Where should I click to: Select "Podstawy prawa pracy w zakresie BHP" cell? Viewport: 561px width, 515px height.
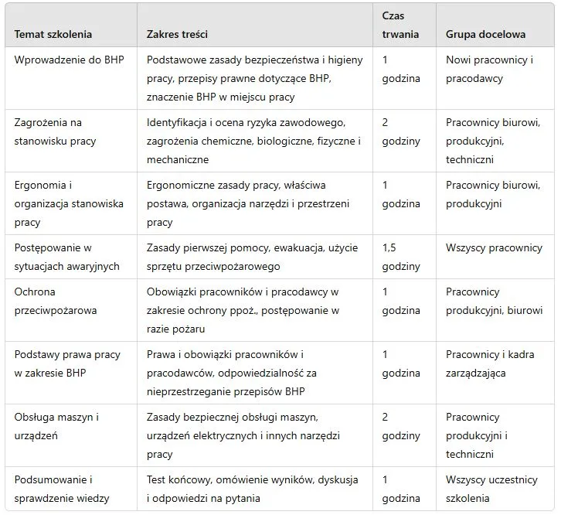click(67, 363)
